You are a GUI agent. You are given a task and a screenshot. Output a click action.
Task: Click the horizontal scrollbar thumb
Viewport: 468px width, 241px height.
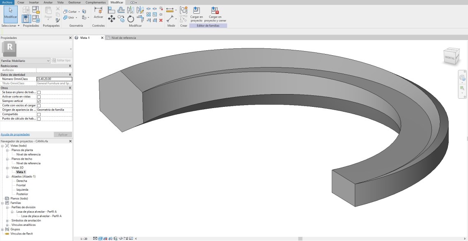click(300, 239)
